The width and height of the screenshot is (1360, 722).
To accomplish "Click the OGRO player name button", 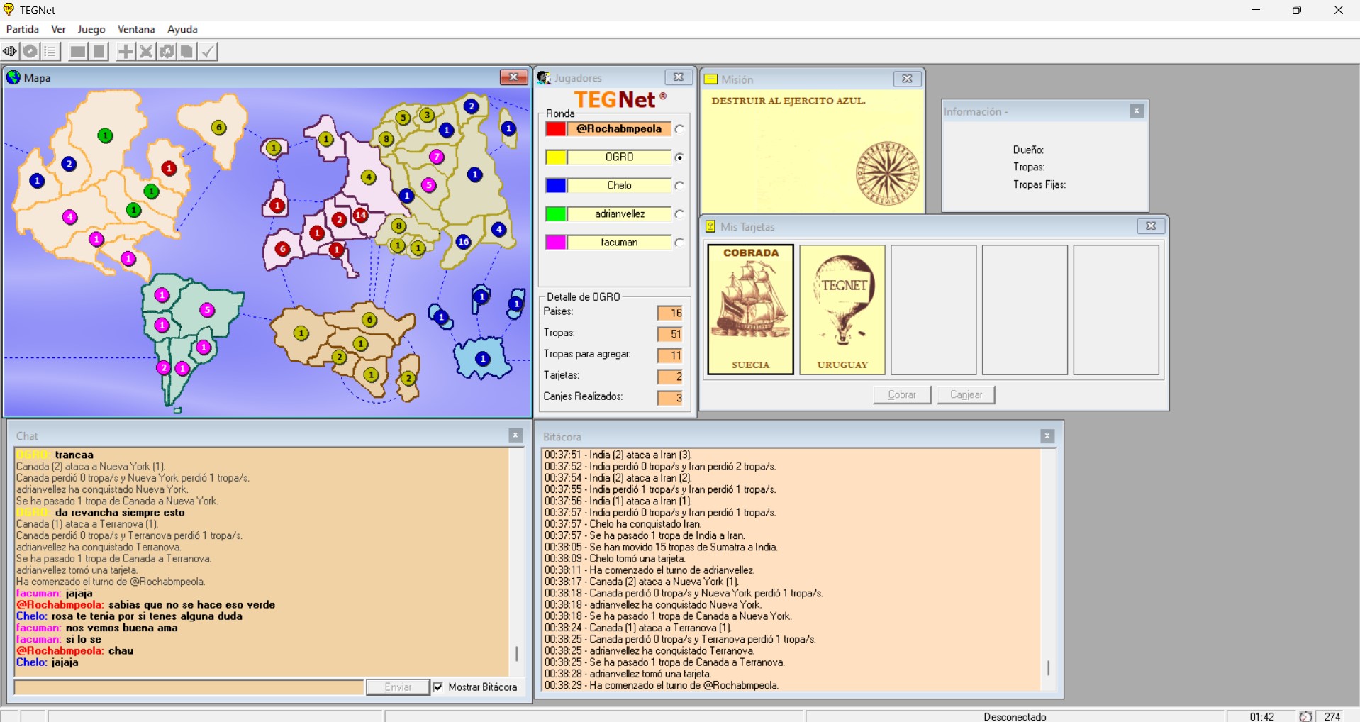I will click(619, 157).
